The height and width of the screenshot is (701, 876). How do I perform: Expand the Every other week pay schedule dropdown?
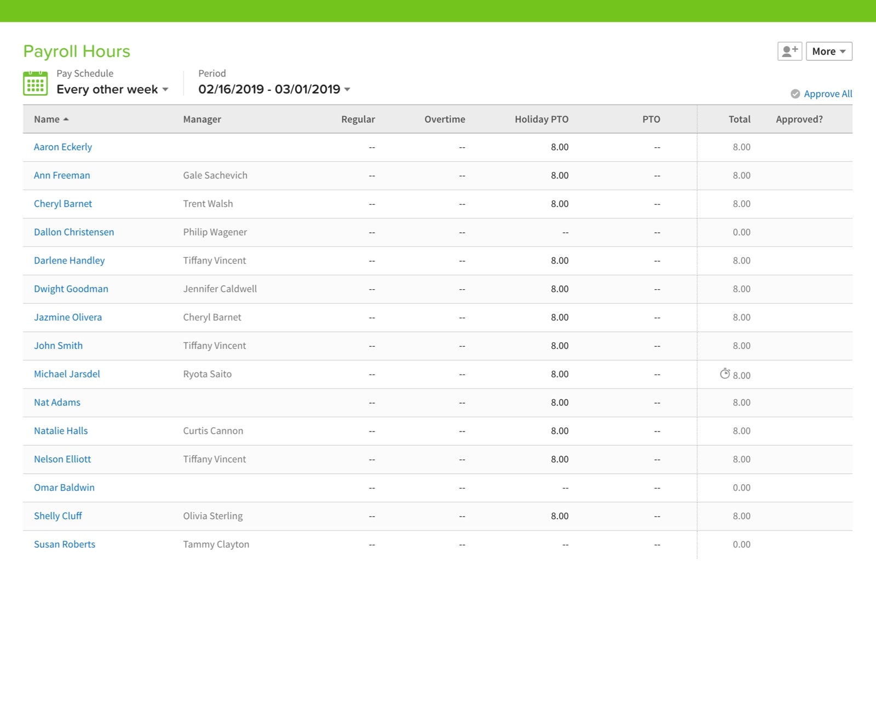(112, 89)
